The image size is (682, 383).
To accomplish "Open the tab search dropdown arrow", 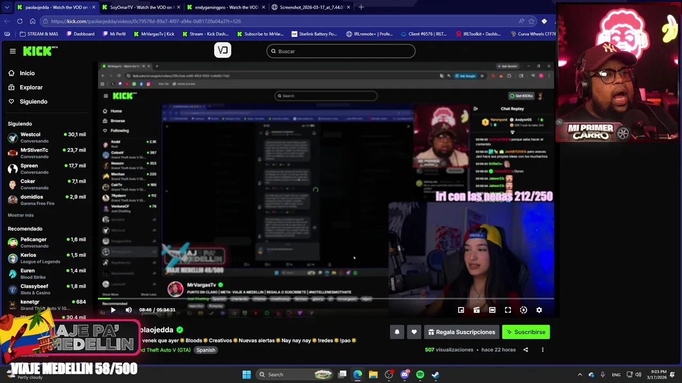I will pyautogui.click(x=6, y=7).
